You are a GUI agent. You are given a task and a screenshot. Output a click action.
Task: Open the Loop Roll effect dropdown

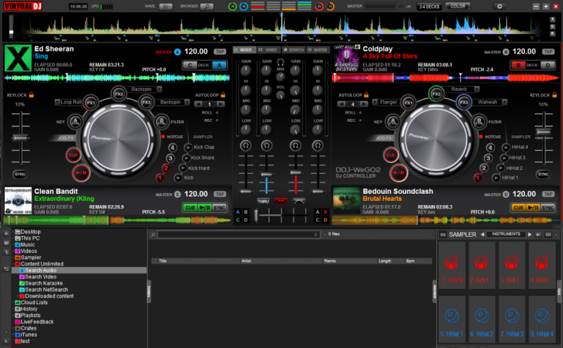(57, 102)
